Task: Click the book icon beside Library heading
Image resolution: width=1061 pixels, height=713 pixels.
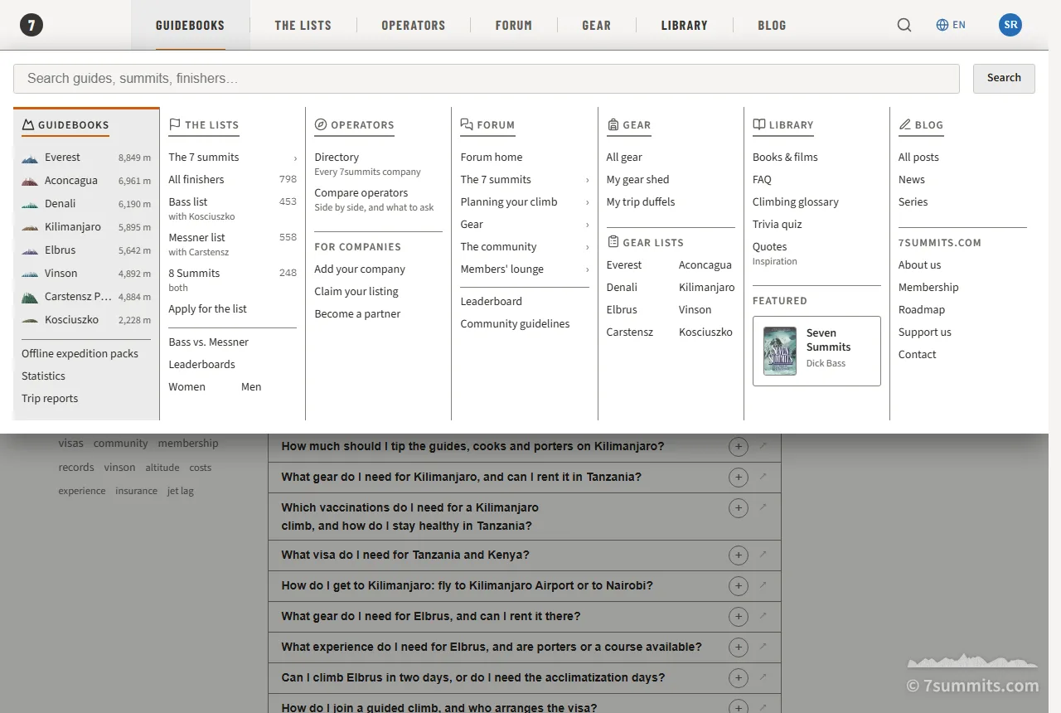Action: pyautogui.click(x=758, y=125)
